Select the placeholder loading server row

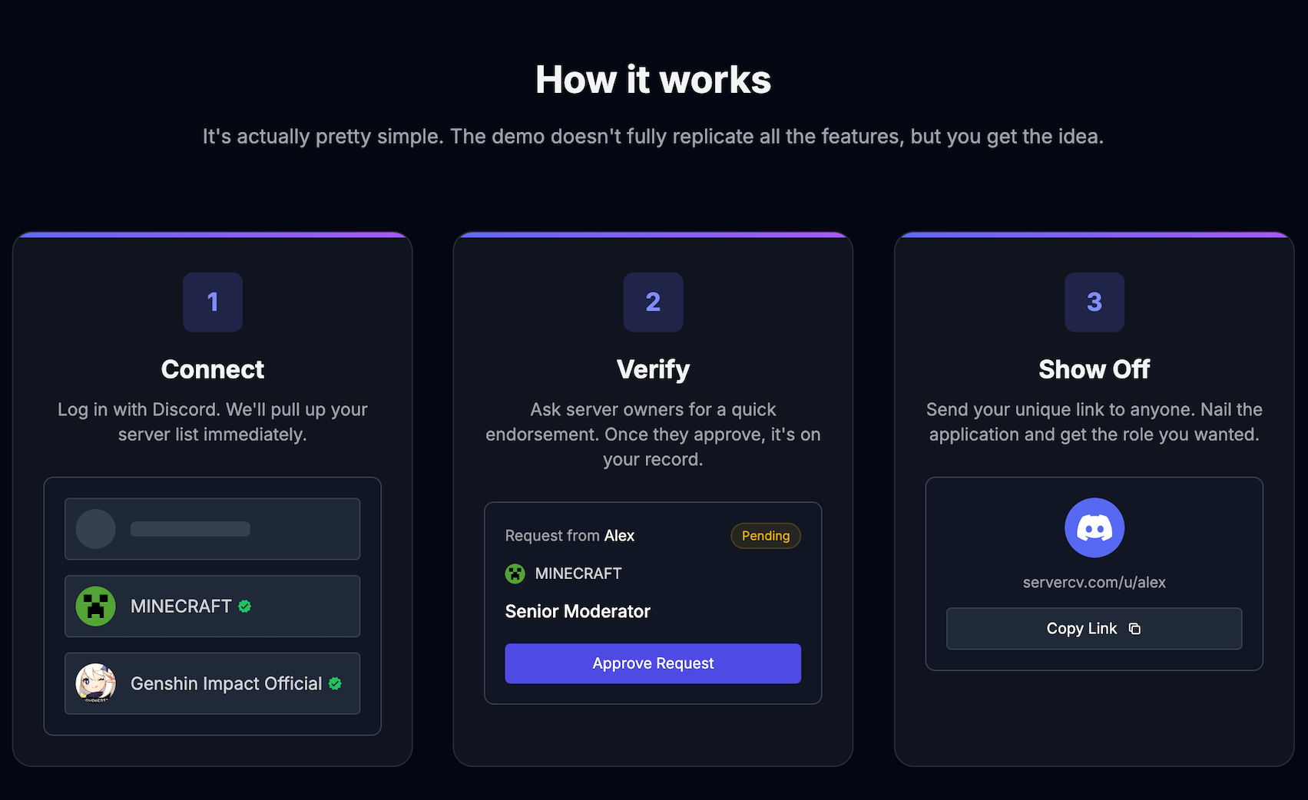click(x=212, y=529)
